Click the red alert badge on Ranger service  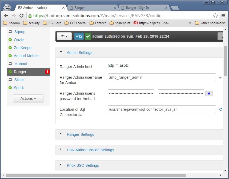(47, 71)
